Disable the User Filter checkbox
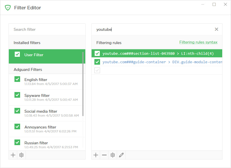231x168 pixels. point(17,54)
